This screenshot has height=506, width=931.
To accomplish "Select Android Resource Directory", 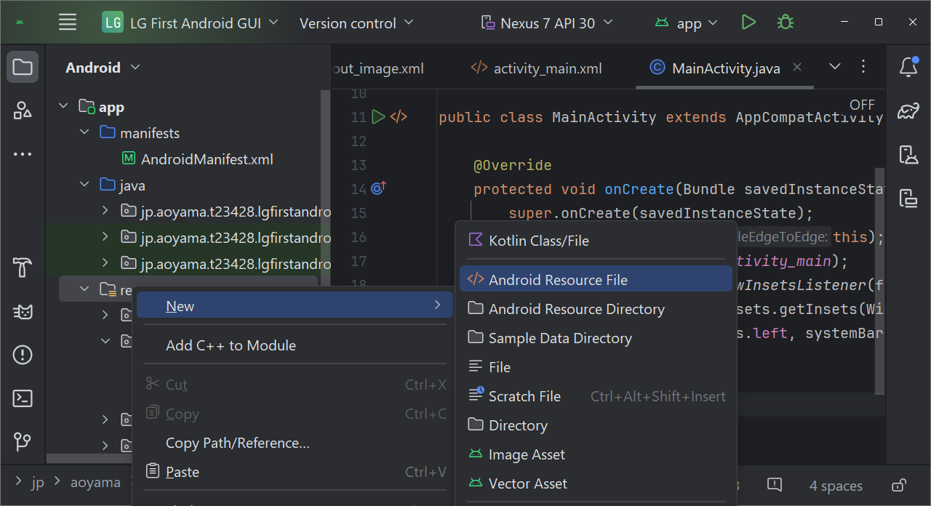I will [596, 309].
